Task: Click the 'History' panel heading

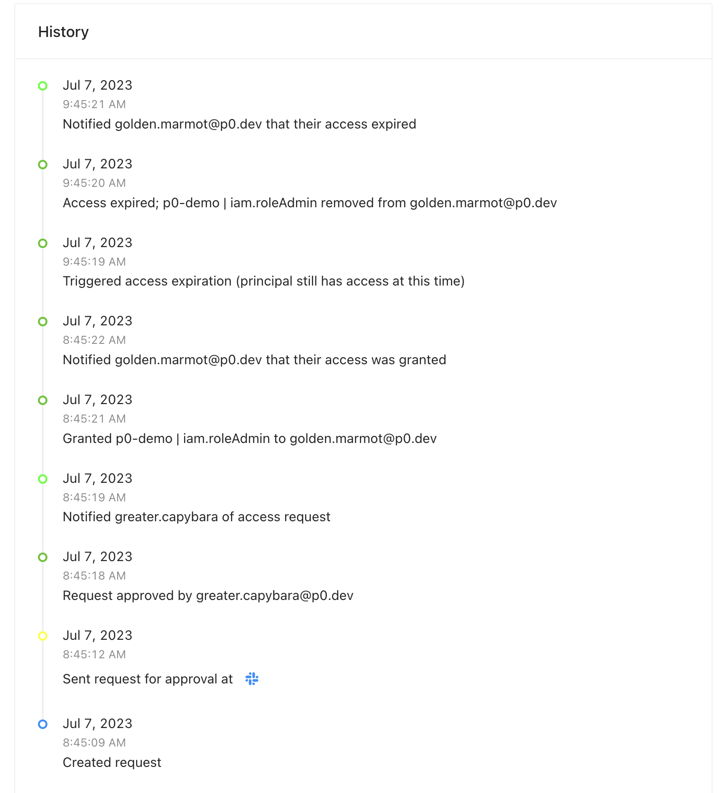Action: 64,32
